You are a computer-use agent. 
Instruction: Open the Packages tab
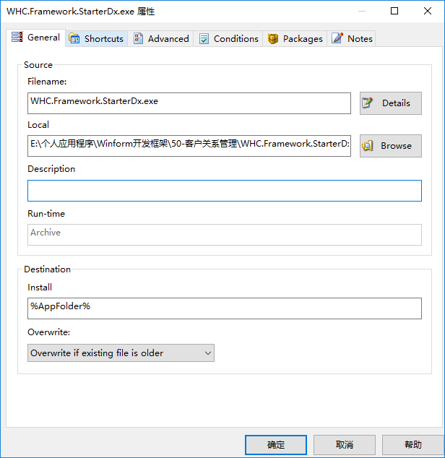[295, 38]
